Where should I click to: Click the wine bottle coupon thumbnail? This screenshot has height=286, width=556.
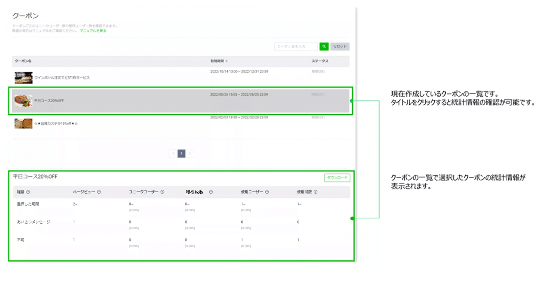pos(24,78)
